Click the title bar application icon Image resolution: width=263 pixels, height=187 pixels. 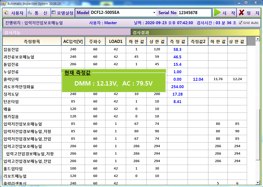click(x=4, y=4)
